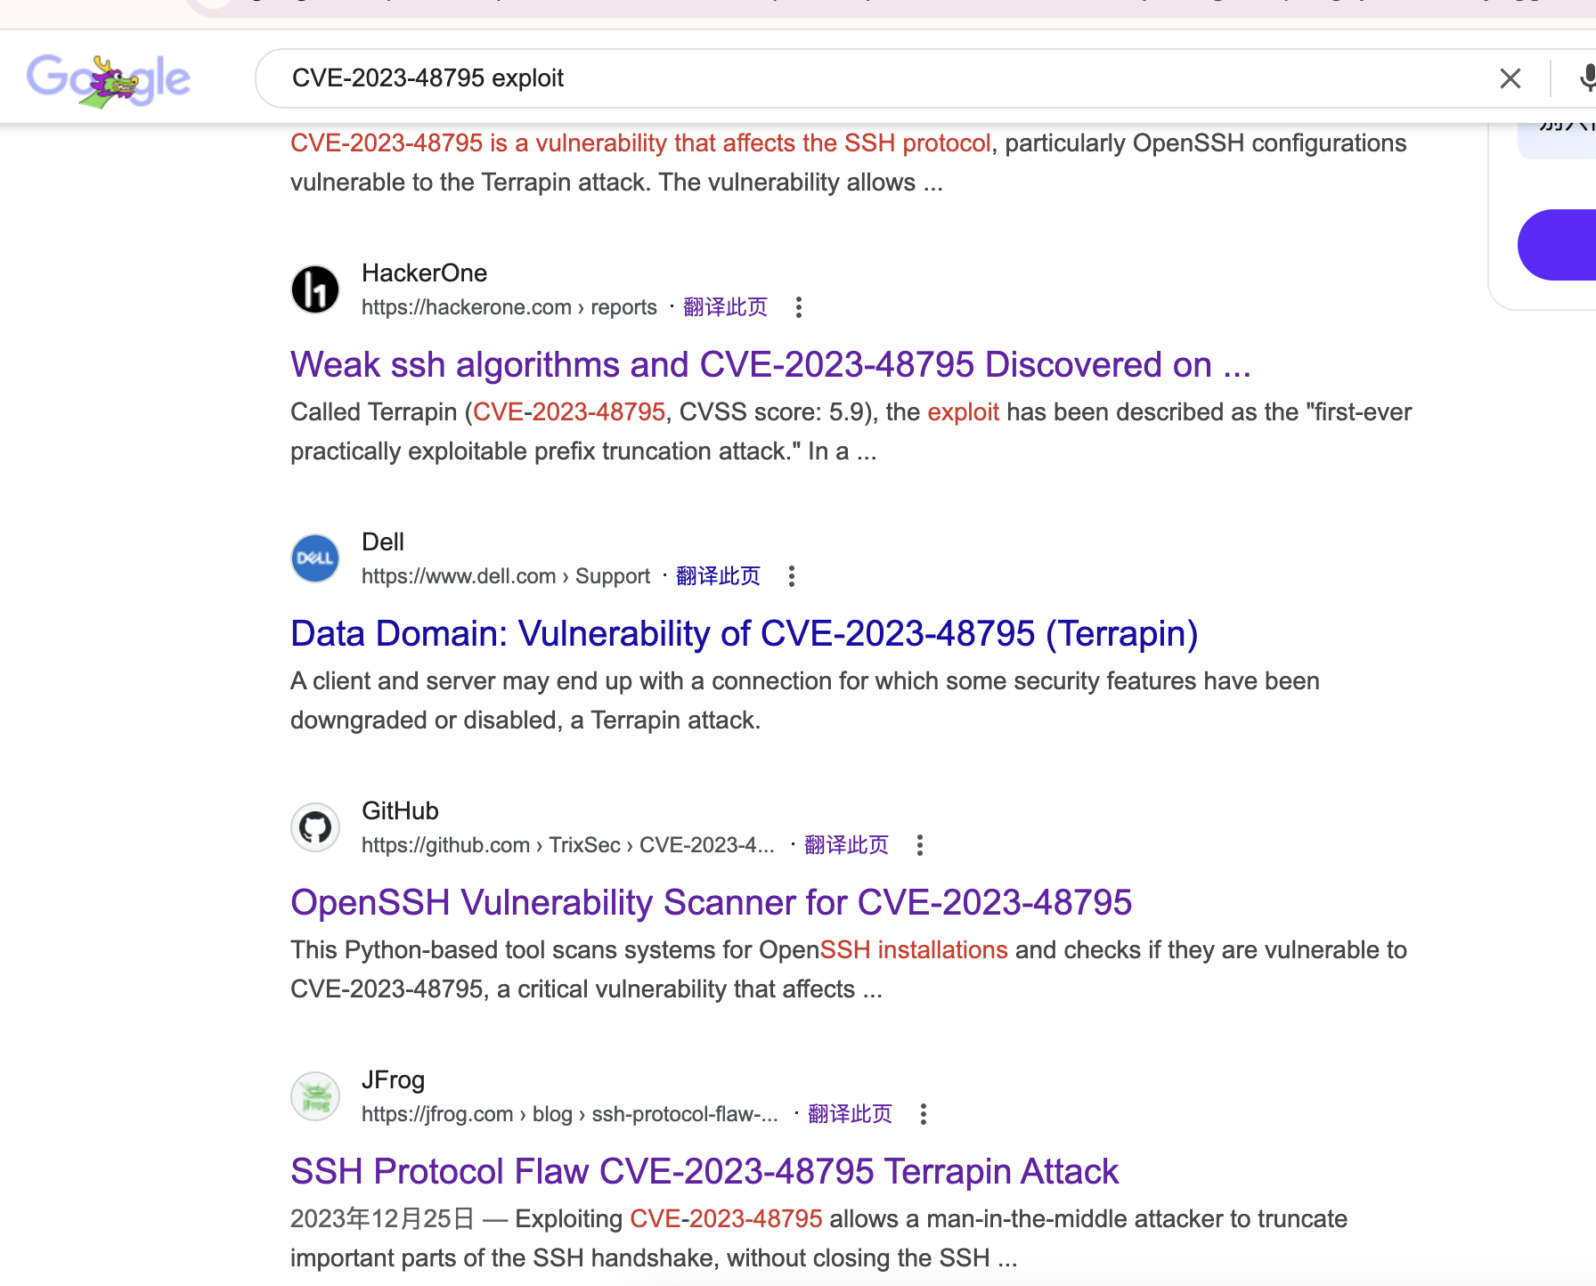1596x1286 pixels.
Task: Click the GitHub snippet about Python-based tool
Action: point(848,970)
